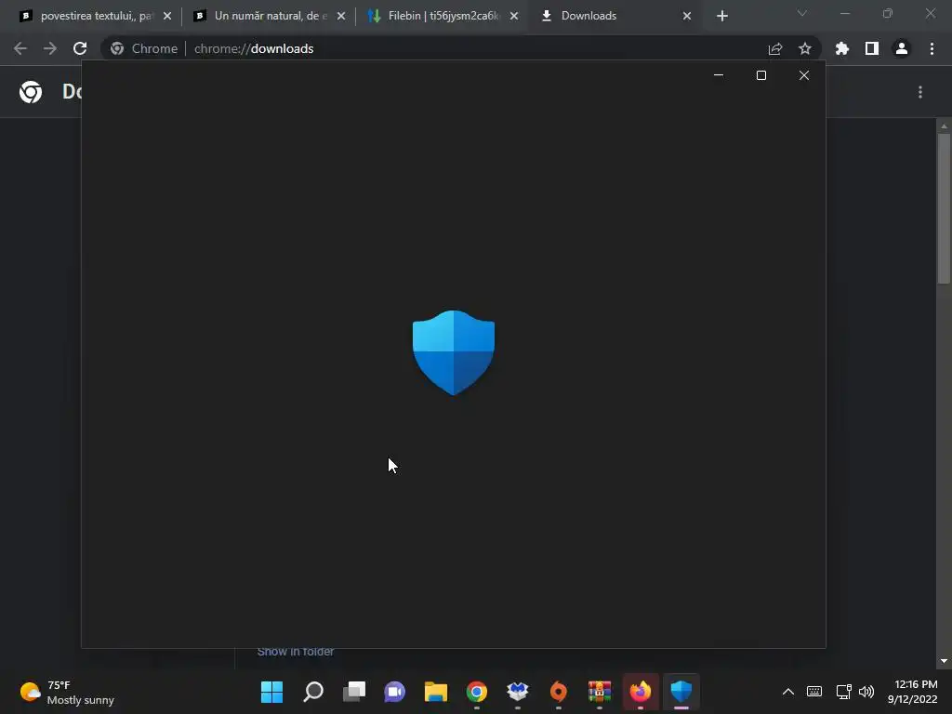Screen dimensions: 952x714
Task: Close the Downloads tab
Action: click(x=687, y=16)
